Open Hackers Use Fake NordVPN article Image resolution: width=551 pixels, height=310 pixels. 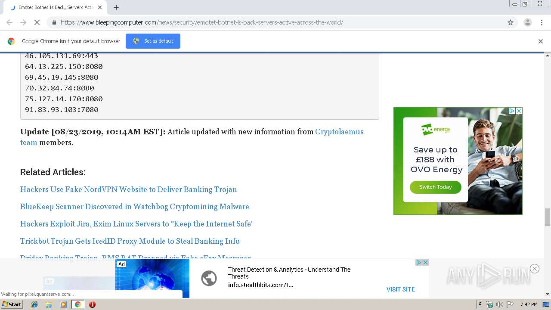pos(128,189)
